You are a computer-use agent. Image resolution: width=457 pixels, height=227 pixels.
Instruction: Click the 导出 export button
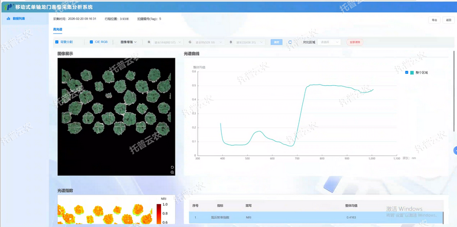coord(434,20)
